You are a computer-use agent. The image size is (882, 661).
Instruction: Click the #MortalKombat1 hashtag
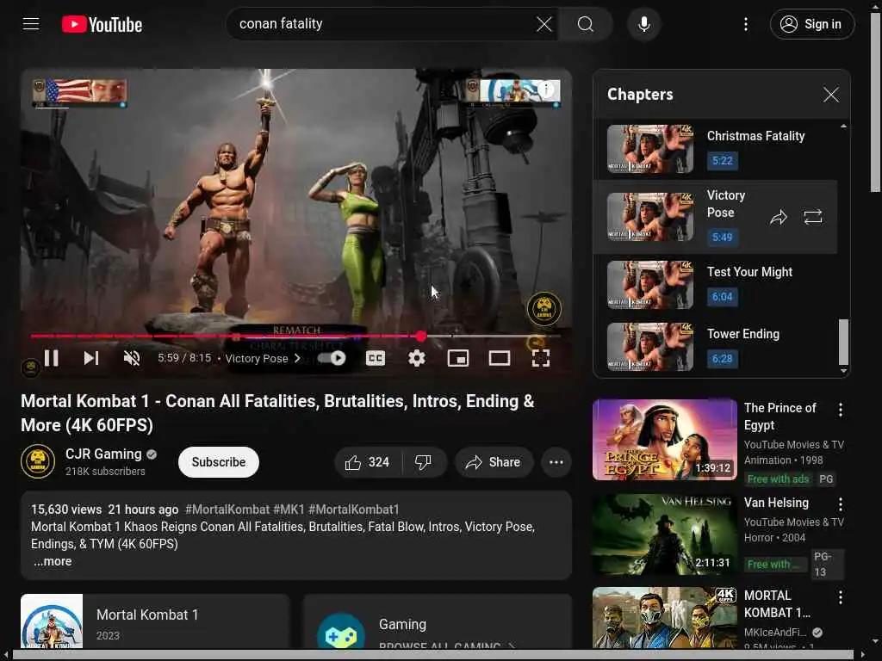point(354,510)
